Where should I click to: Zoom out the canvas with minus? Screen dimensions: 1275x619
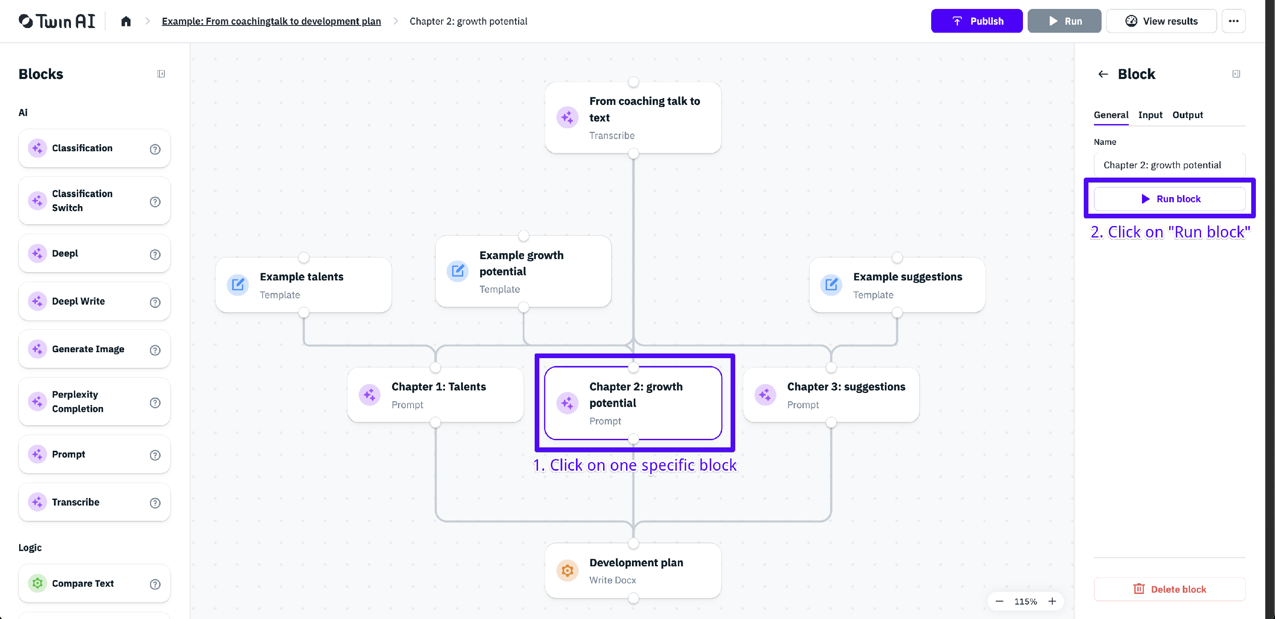[x=999, y=601]
